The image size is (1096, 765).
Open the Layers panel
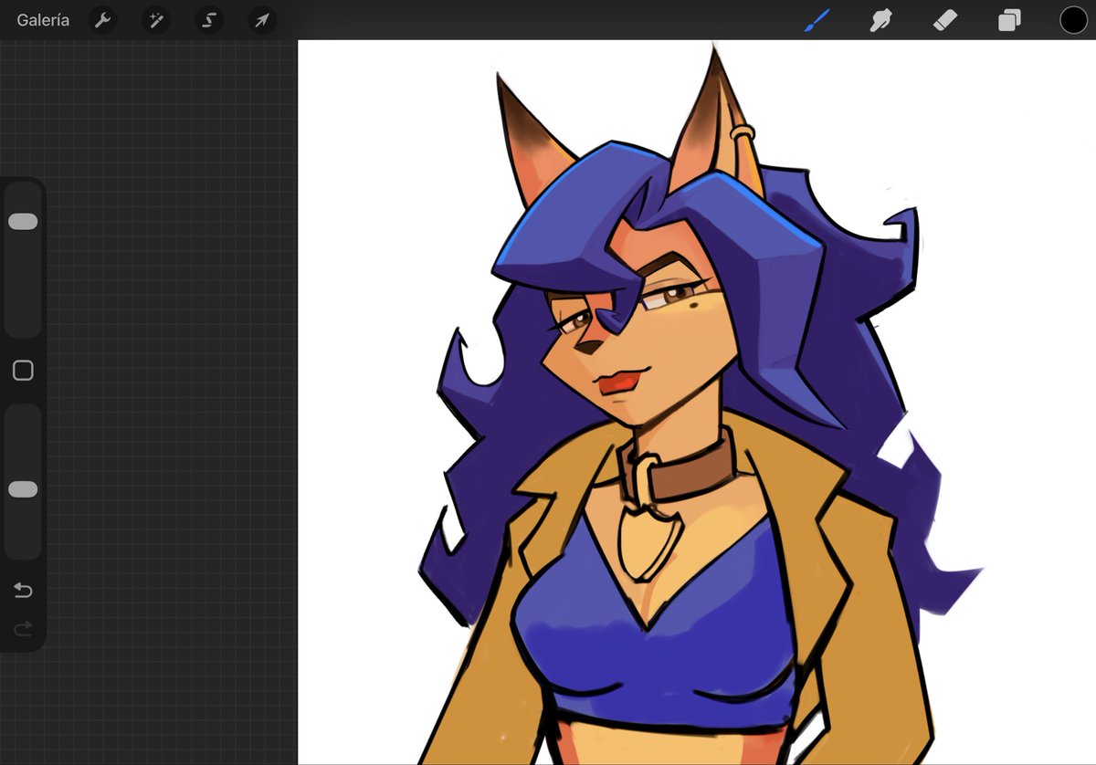pyautogui.click(x=1009, y=20)
